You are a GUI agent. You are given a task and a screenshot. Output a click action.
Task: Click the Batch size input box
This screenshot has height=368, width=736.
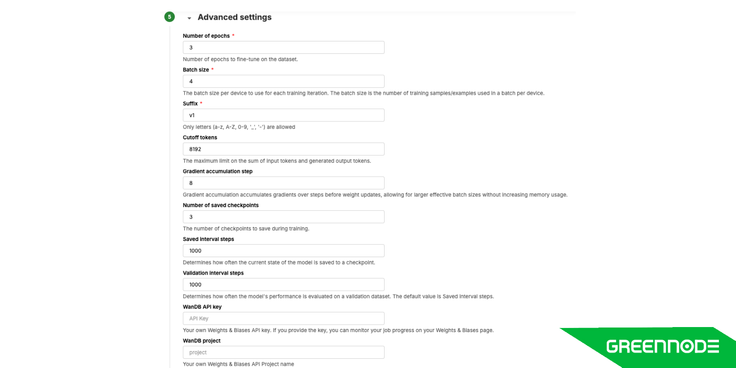click(283, 81)
